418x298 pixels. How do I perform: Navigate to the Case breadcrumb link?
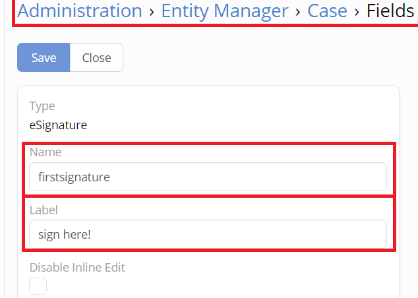pos(328,11)
